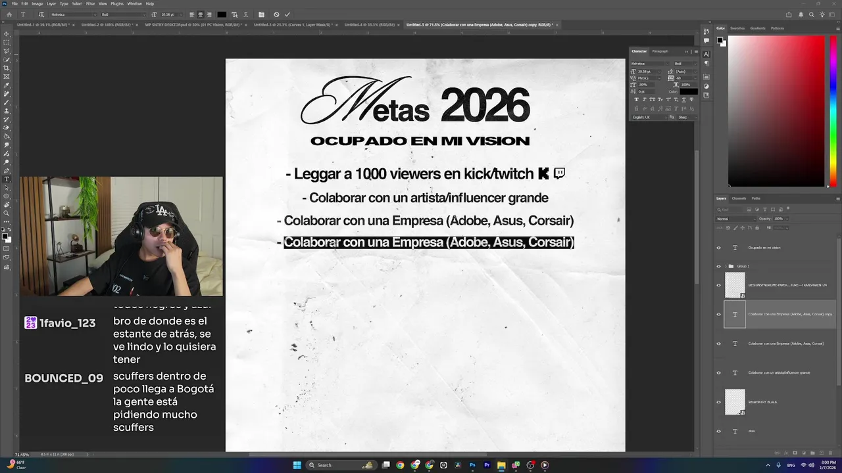
Task: Open Premiere Pro icon in Windows taskbar
Action: [x=487, y=465]
